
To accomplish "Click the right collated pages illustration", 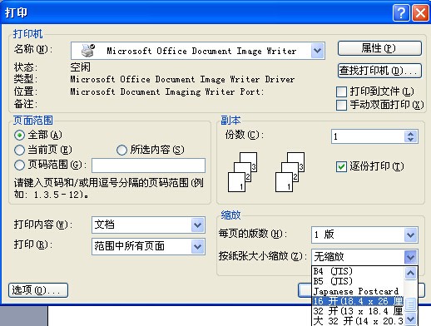I will (290, 172).
